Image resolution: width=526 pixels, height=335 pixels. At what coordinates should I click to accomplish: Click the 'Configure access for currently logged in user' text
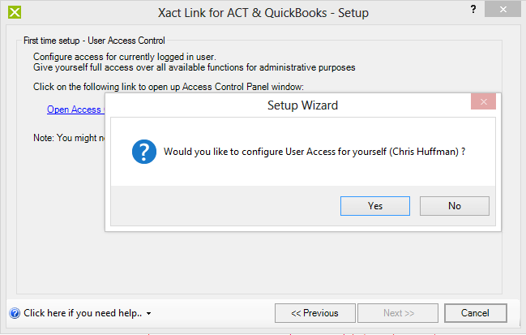coord(125,57)
